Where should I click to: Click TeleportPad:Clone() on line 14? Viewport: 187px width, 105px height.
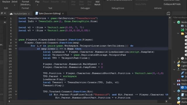[76, 58]
